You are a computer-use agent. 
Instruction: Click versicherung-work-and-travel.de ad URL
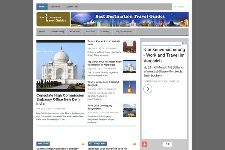[161, 81]
